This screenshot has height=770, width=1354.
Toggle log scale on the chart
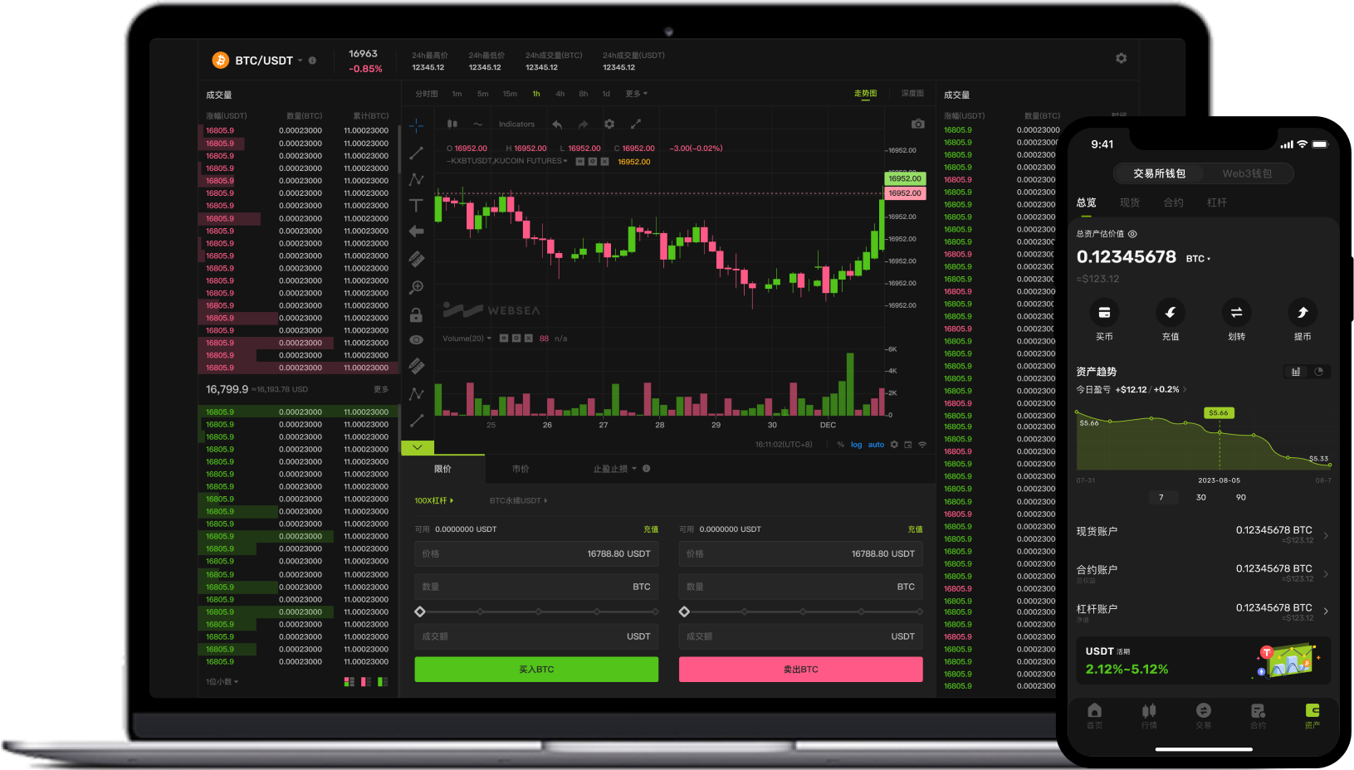click(856, 445)
